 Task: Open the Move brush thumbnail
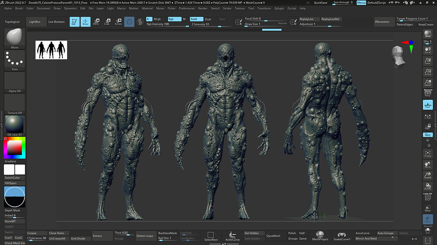coord(14,39)
